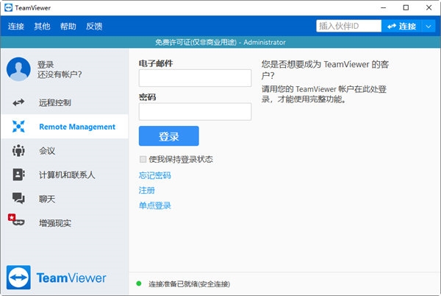Open the 聊天 section
441x296 pixels.
pos(65,199)
